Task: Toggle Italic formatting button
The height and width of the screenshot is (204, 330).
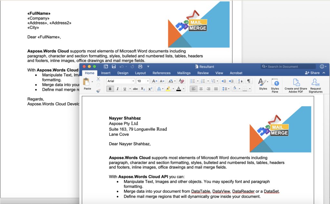Action: (117, 89)
